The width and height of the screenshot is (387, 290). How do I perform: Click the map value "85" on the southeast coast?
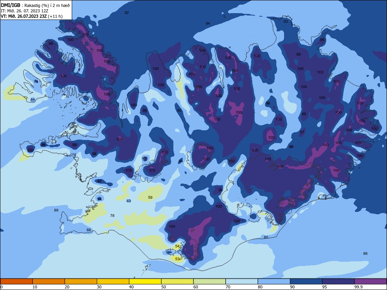(x=266, y=237)
